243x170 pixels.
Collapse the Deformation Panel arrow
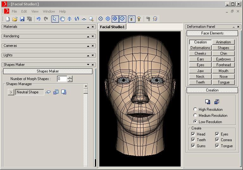pos(234,27)
